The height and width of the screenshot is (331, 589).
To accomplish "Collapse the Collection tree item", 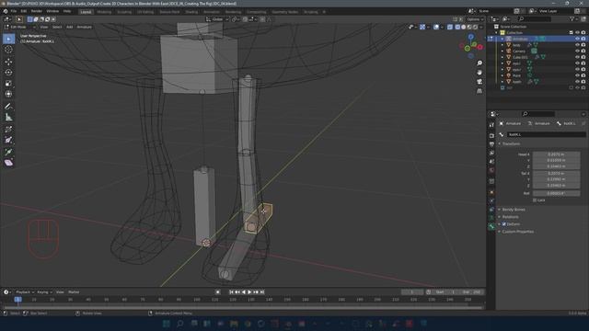I will (x=496, y=33).
